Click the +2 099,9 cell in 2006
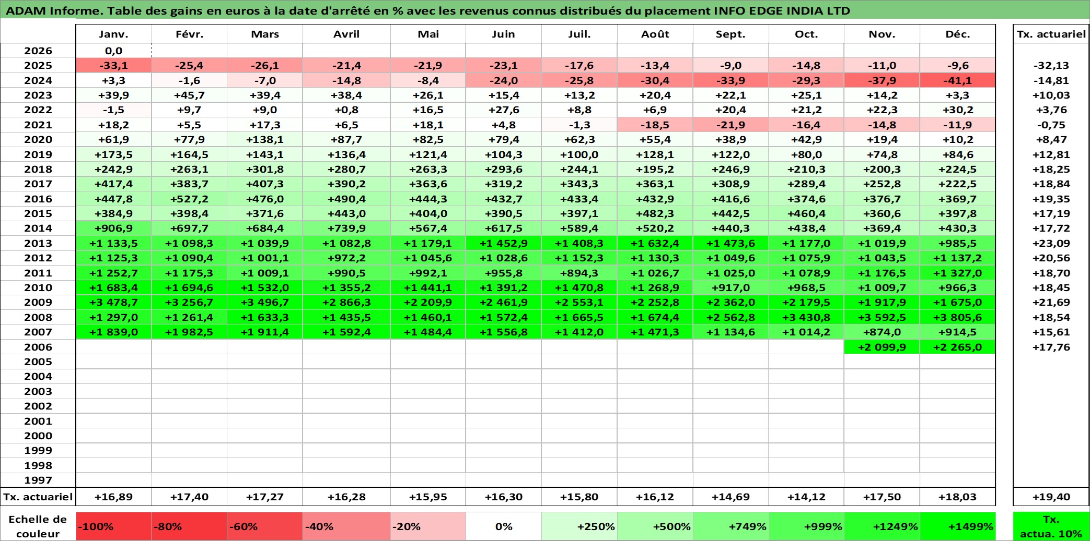The width and height of the screenshot is (1090, 541). pyautogui.click(x=882, y=347)
